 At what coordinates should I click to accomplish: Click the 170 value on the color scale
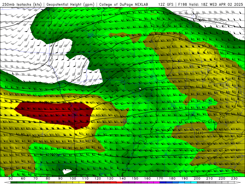[x=160, y=178]
